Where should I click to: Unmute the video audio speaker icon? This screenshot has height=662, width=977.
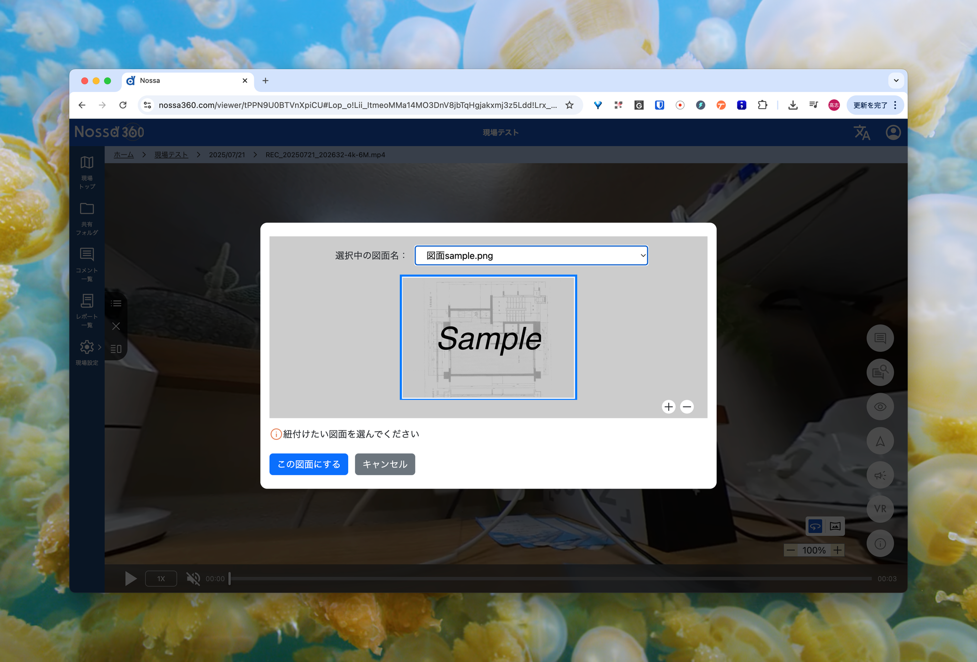193,579
